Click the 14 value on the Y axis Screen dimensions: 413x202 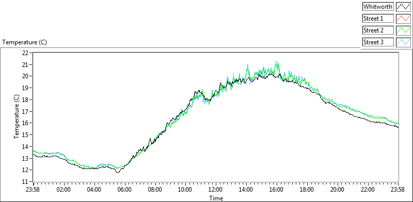tap(25, 146)
